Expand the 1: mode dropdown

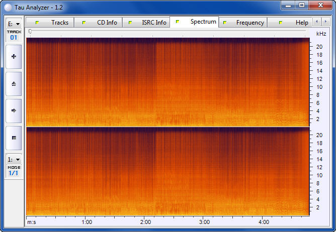point(14,159)
